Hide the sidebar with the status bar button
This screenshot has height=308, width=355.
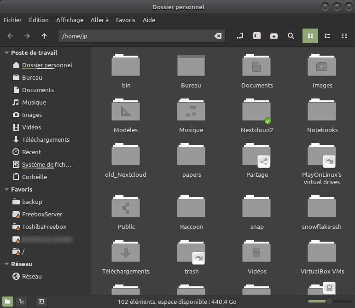[x=41, y=302]
